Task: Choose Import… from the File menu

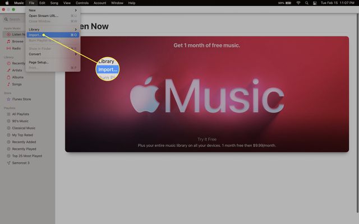Action: point(35,35)
